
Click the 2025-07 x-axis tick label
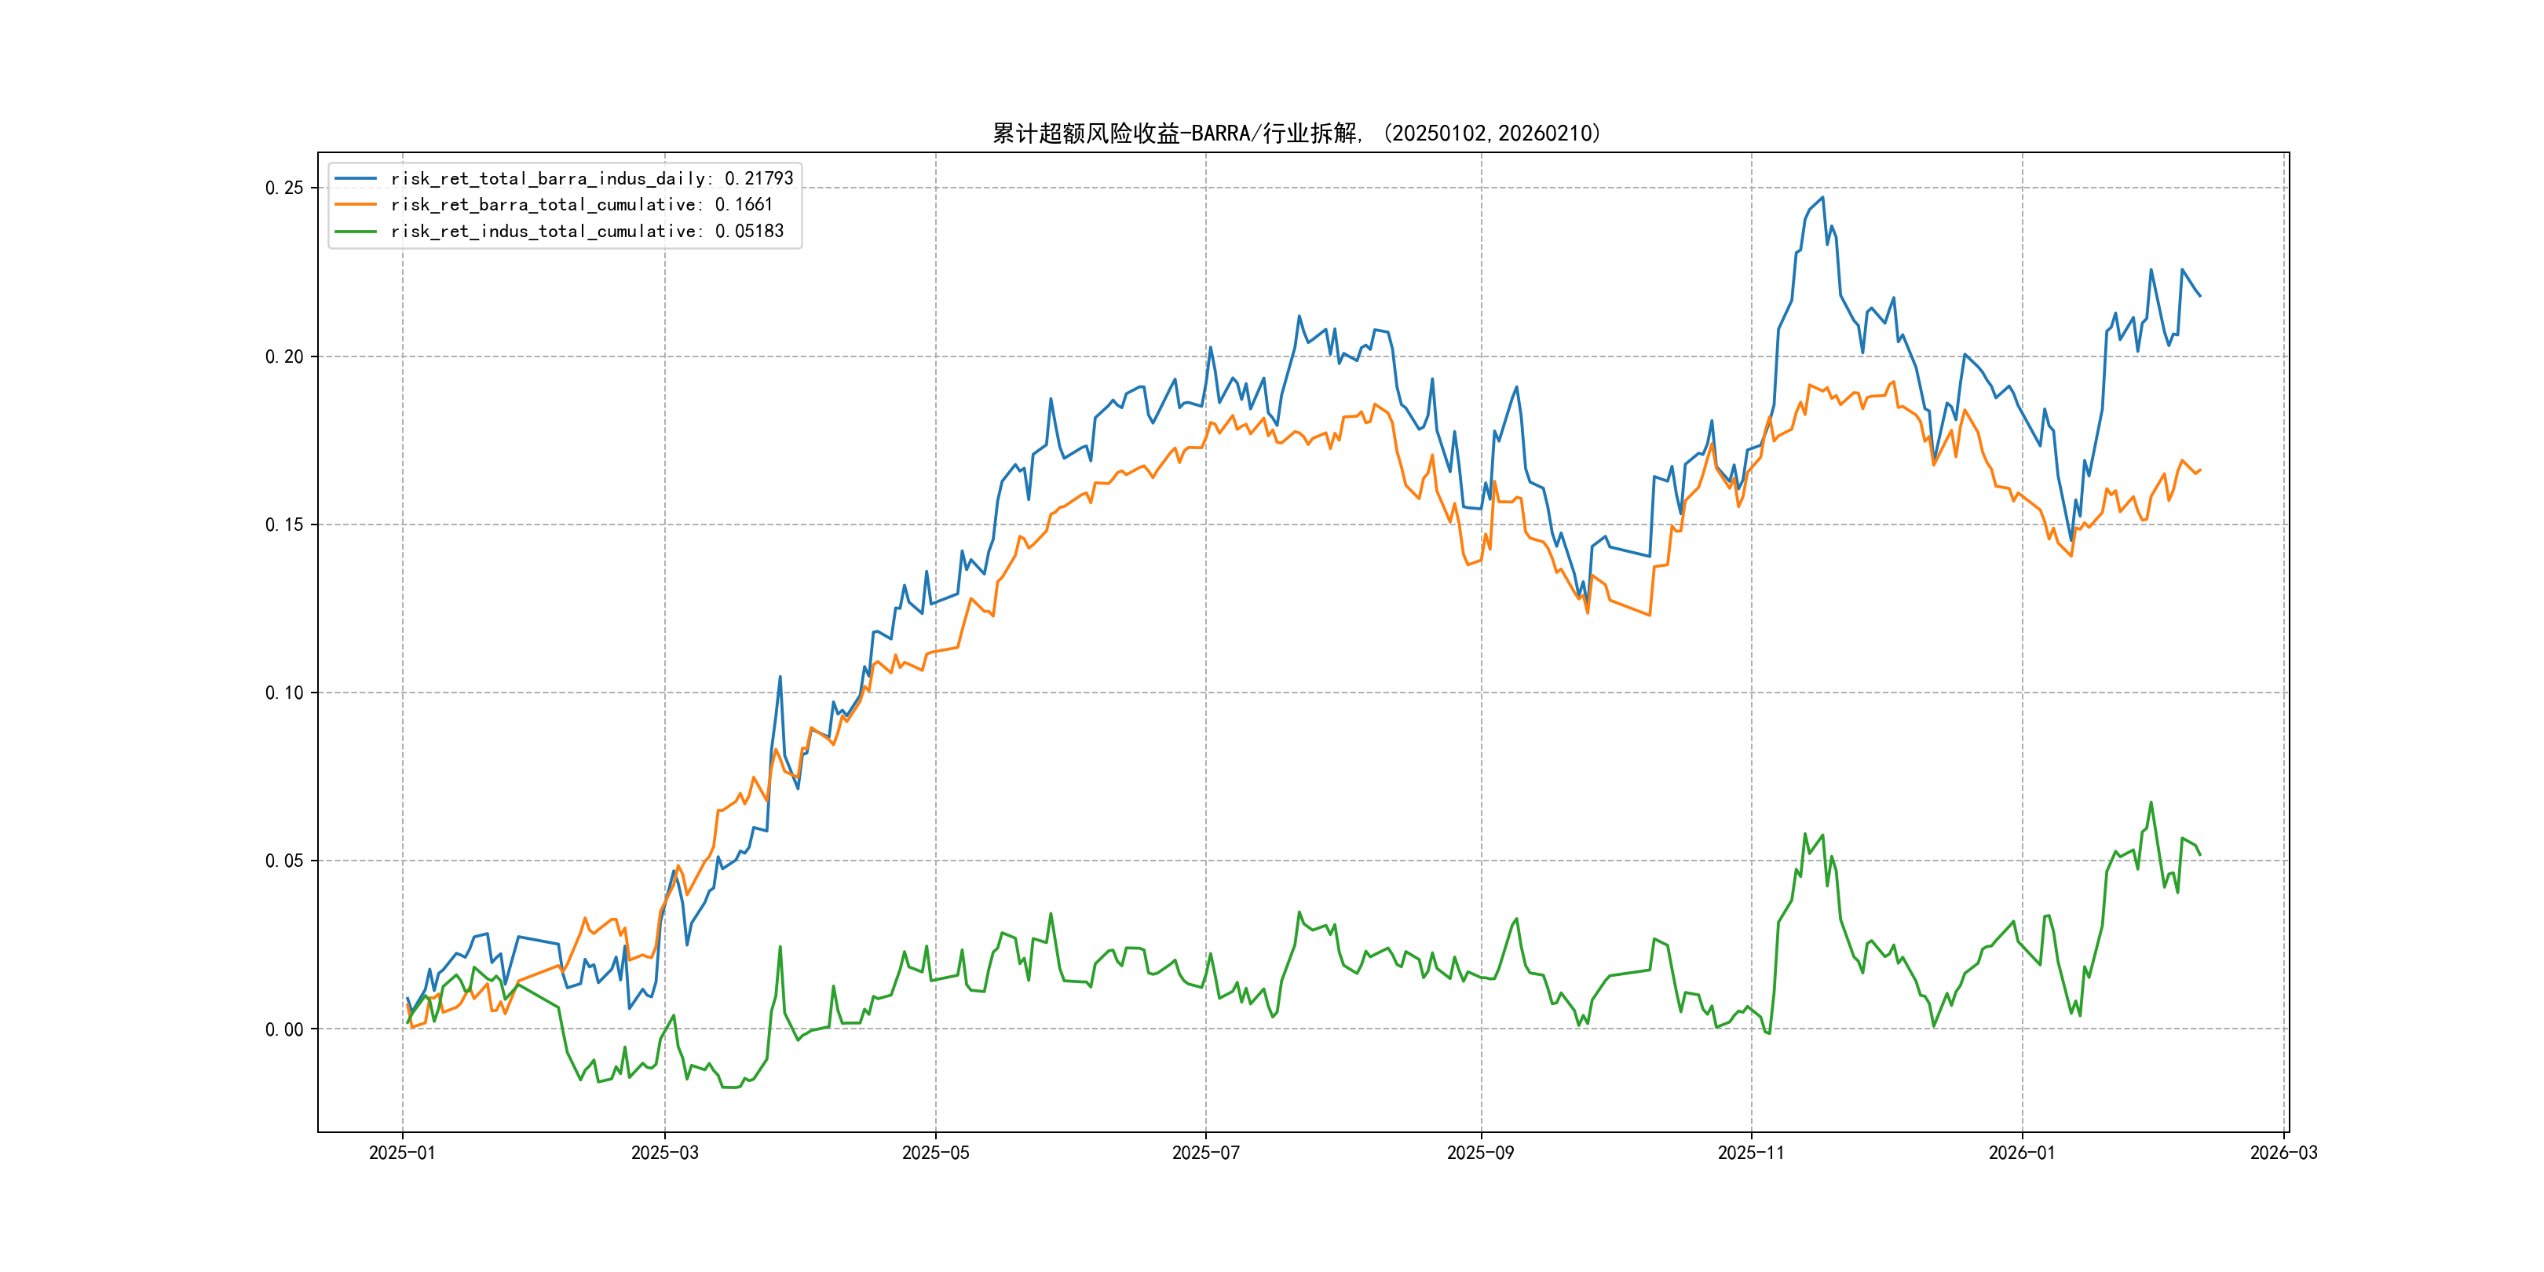pos(1206,1153)
